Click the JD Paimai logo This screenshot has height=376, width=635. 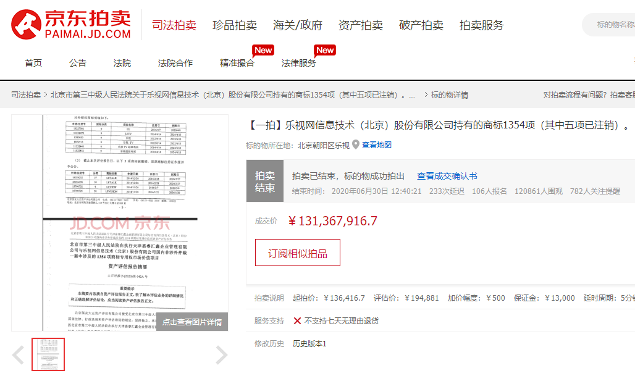[x=71, y=24]
